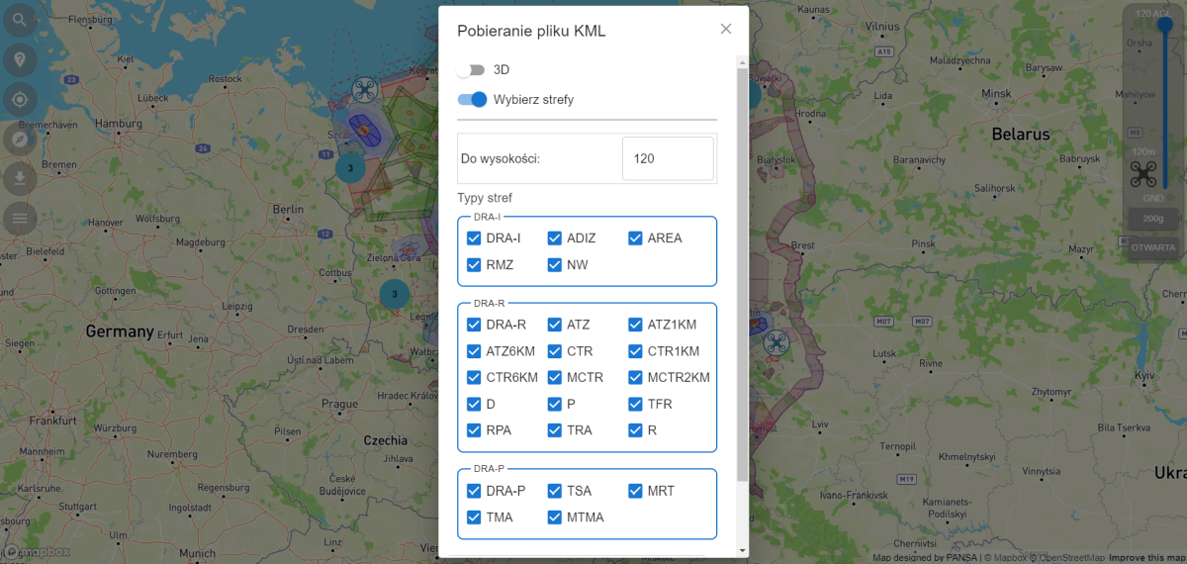Screen dimensions: 1187x564
Task: Uncheck the RPA checkbox
Action: click(x=474, y=430)
